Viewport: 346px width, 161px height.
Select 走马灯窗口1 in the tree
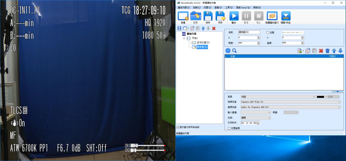click(203, 43)
